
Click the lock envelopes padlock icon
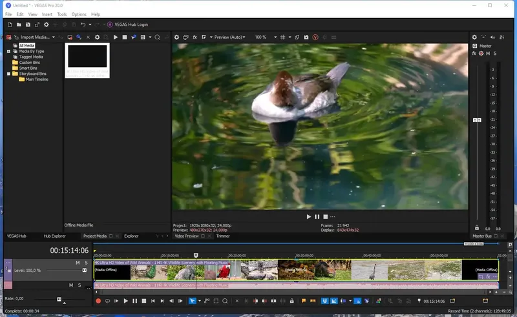coord(291,301)
